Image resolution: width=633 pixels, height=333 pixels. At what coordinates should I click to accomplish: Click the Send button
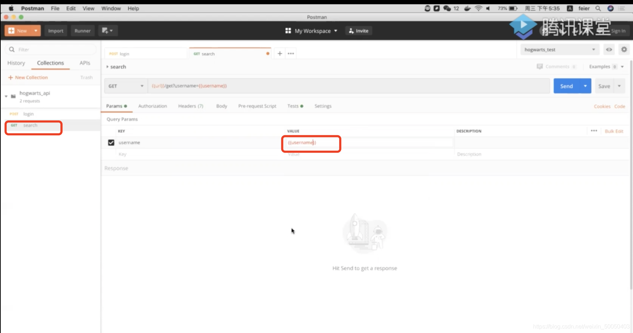click(566, 86)
